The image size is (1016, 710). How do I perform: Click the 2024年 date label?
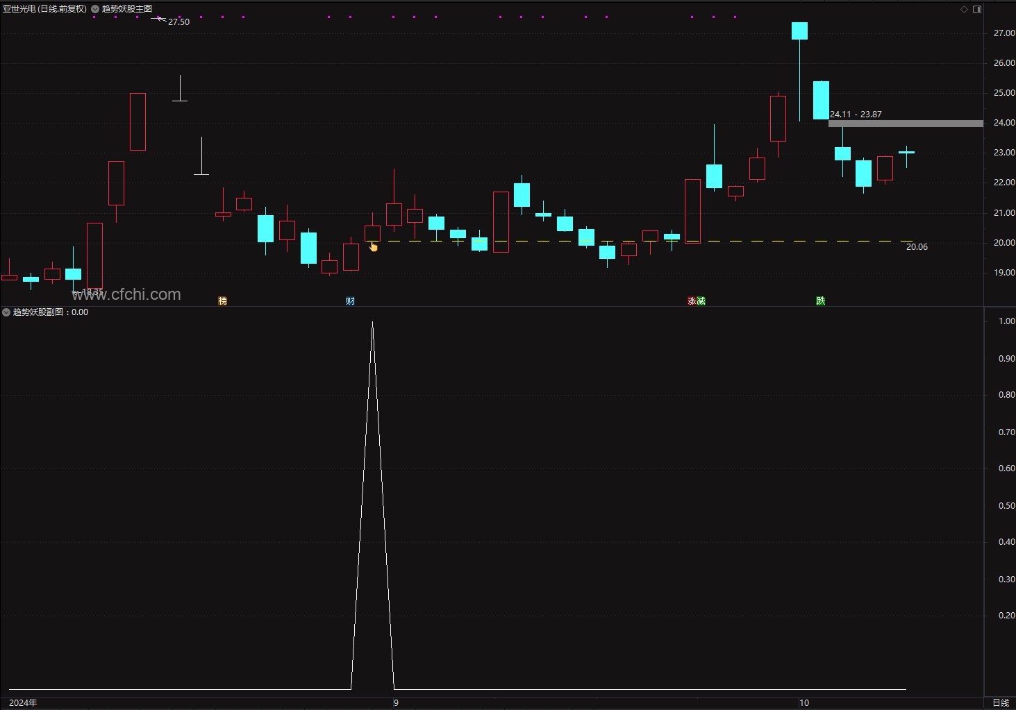23,703
